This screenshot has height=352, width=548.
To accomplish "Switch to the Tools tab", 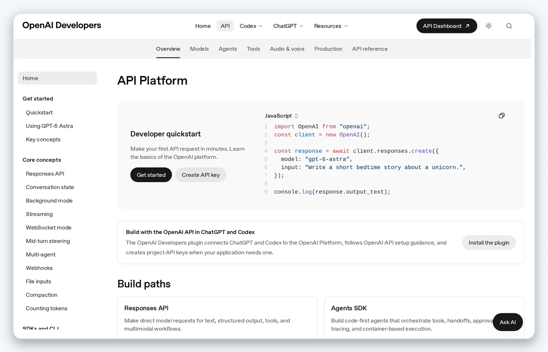I will (x=253, y=49).
